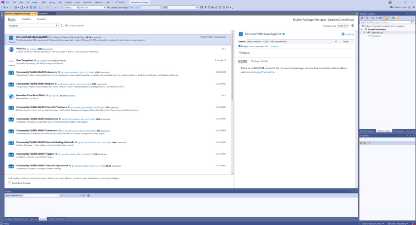Screen dimensions: 416x225
Task: Open the package Version dropdown
Action: point(291,42)
